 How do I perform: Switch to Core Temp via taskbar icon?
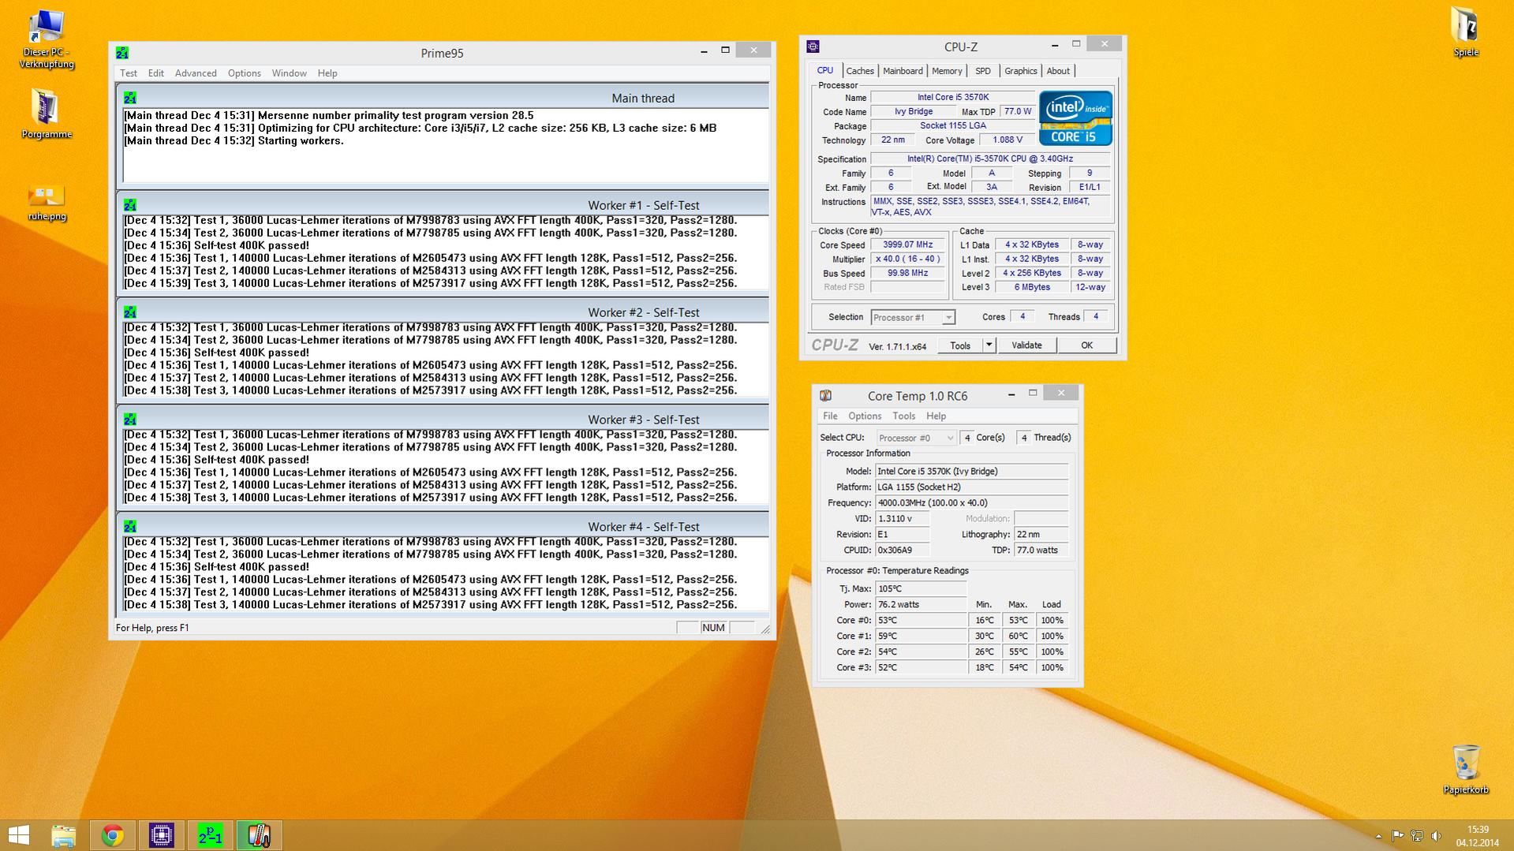click(259, 835)
